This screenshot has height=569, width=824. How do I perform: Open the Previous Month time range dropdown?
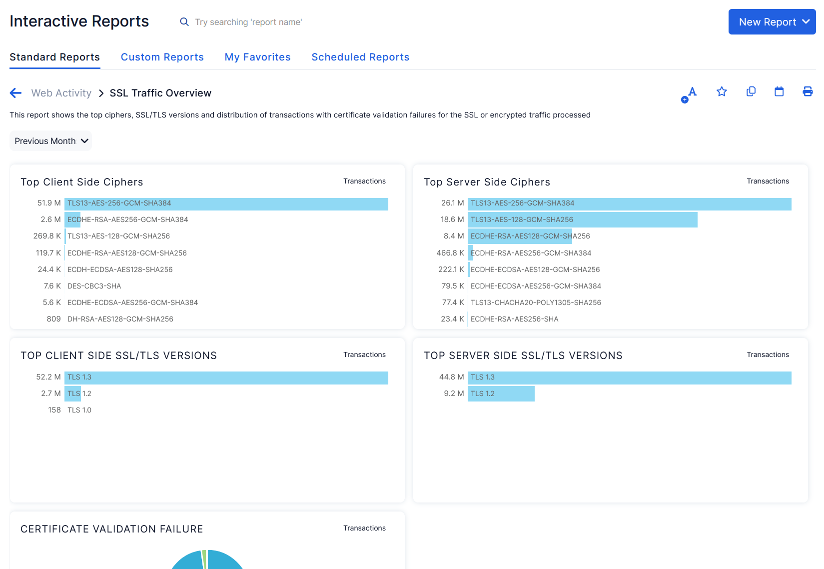51,141
